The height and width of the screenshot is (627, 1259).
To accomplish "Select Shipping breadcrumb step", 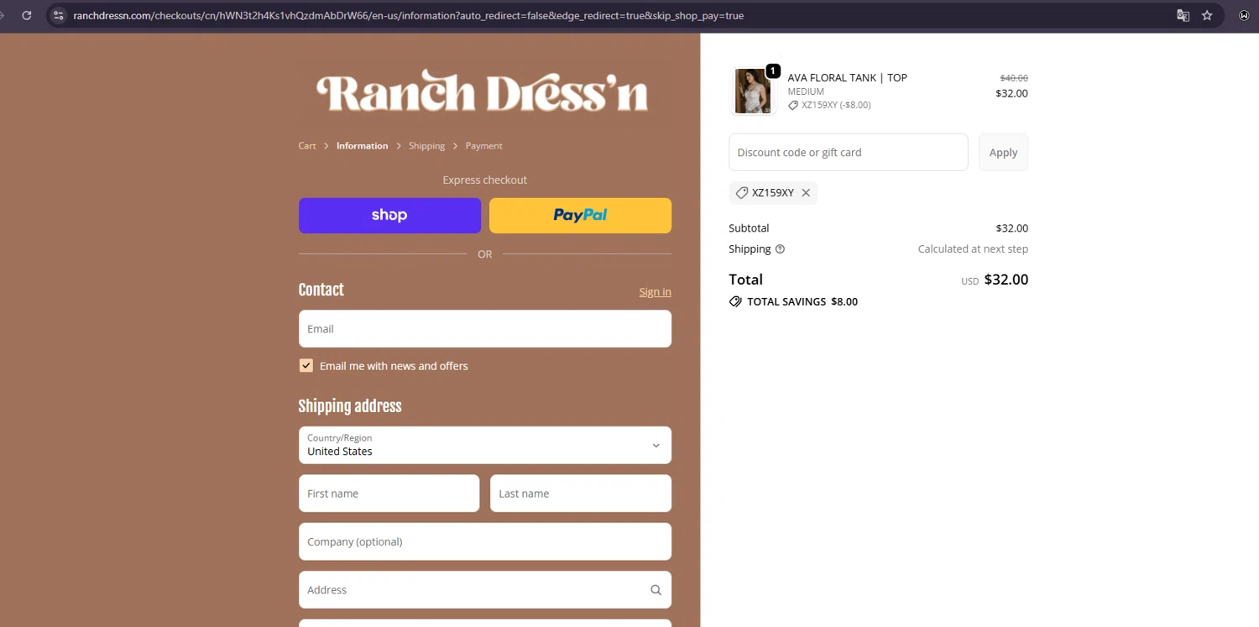I will [426, 146].
